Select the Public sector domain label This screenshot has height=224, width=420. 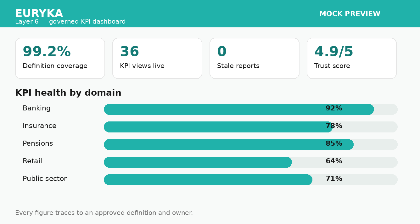pyautogui.click(x=45, y=179)
